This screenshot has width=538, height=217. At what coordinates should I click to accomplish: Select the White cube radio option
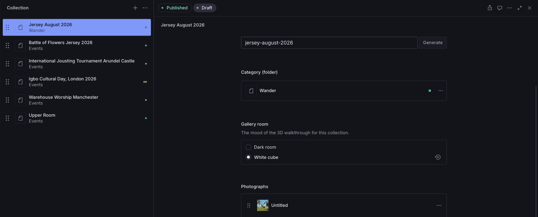coord(248,157)
